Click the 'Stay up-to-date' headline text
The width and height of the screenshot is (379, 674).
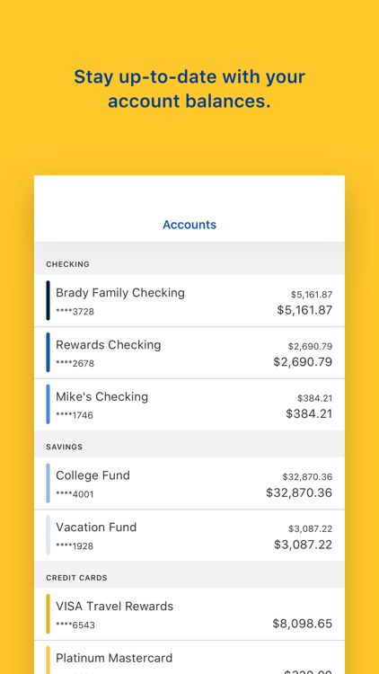pyautogui.click(x=189, y=89)
